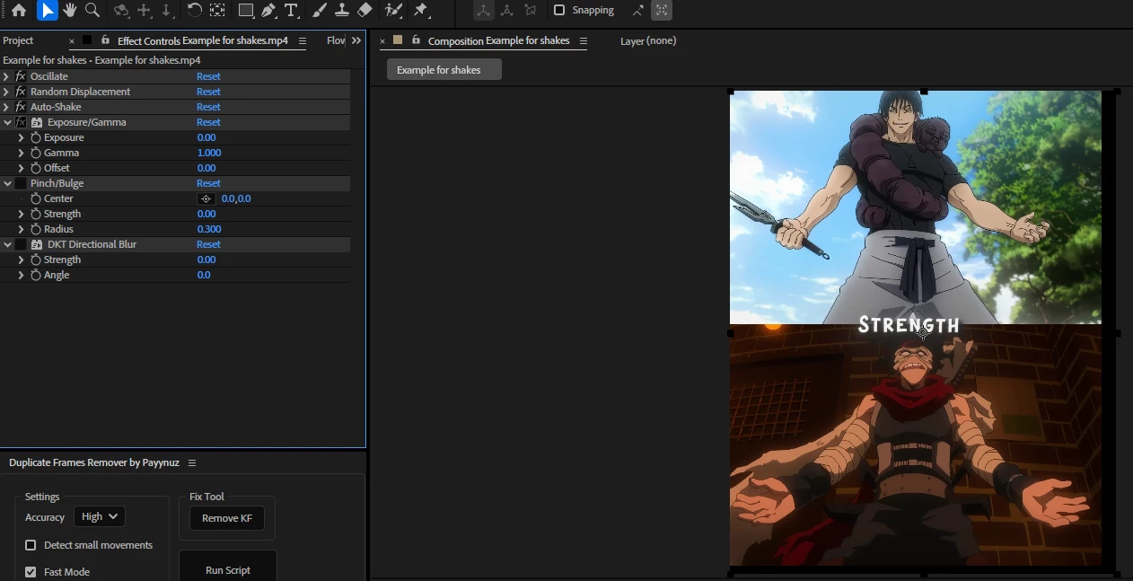The width and height of the screenshot is (1133, 581).
Task: Reset the DKT Directional Blur effect
Action: coord(208,244)
